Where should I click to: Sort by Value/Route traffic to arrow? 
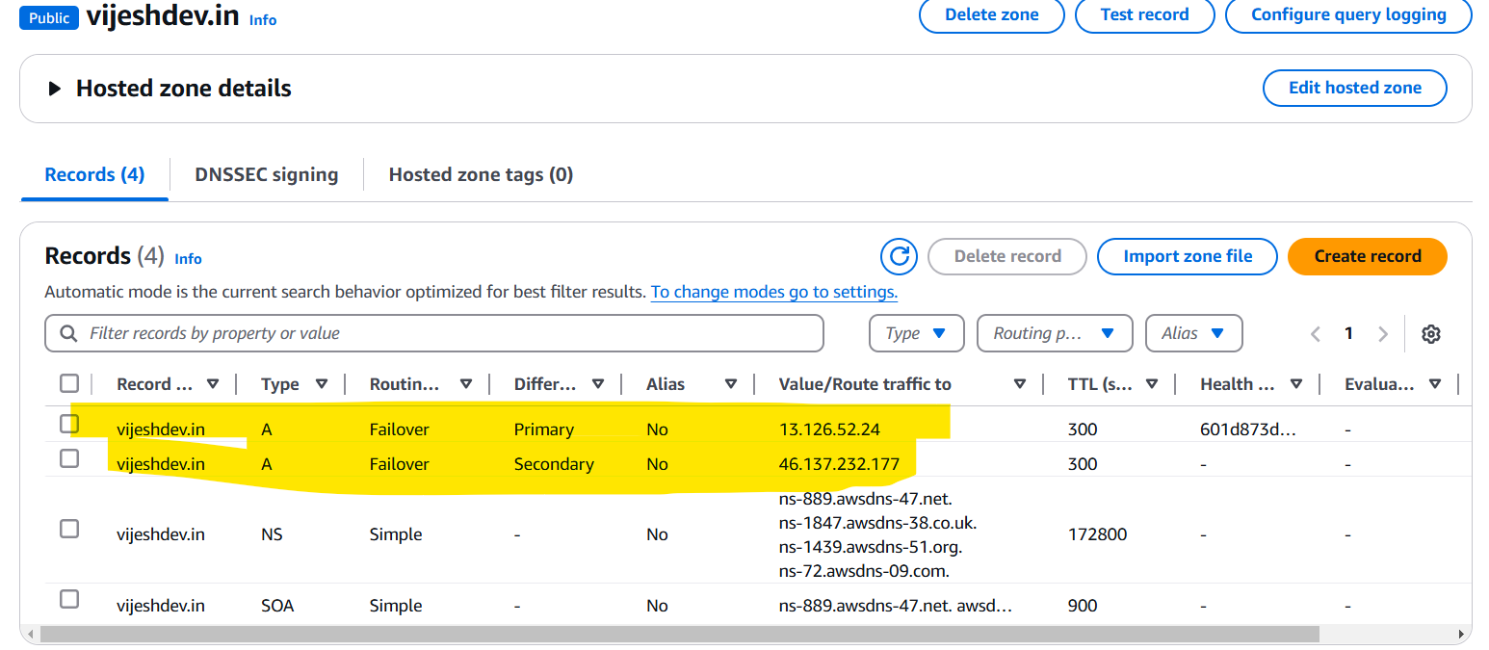coord(1020,384)
